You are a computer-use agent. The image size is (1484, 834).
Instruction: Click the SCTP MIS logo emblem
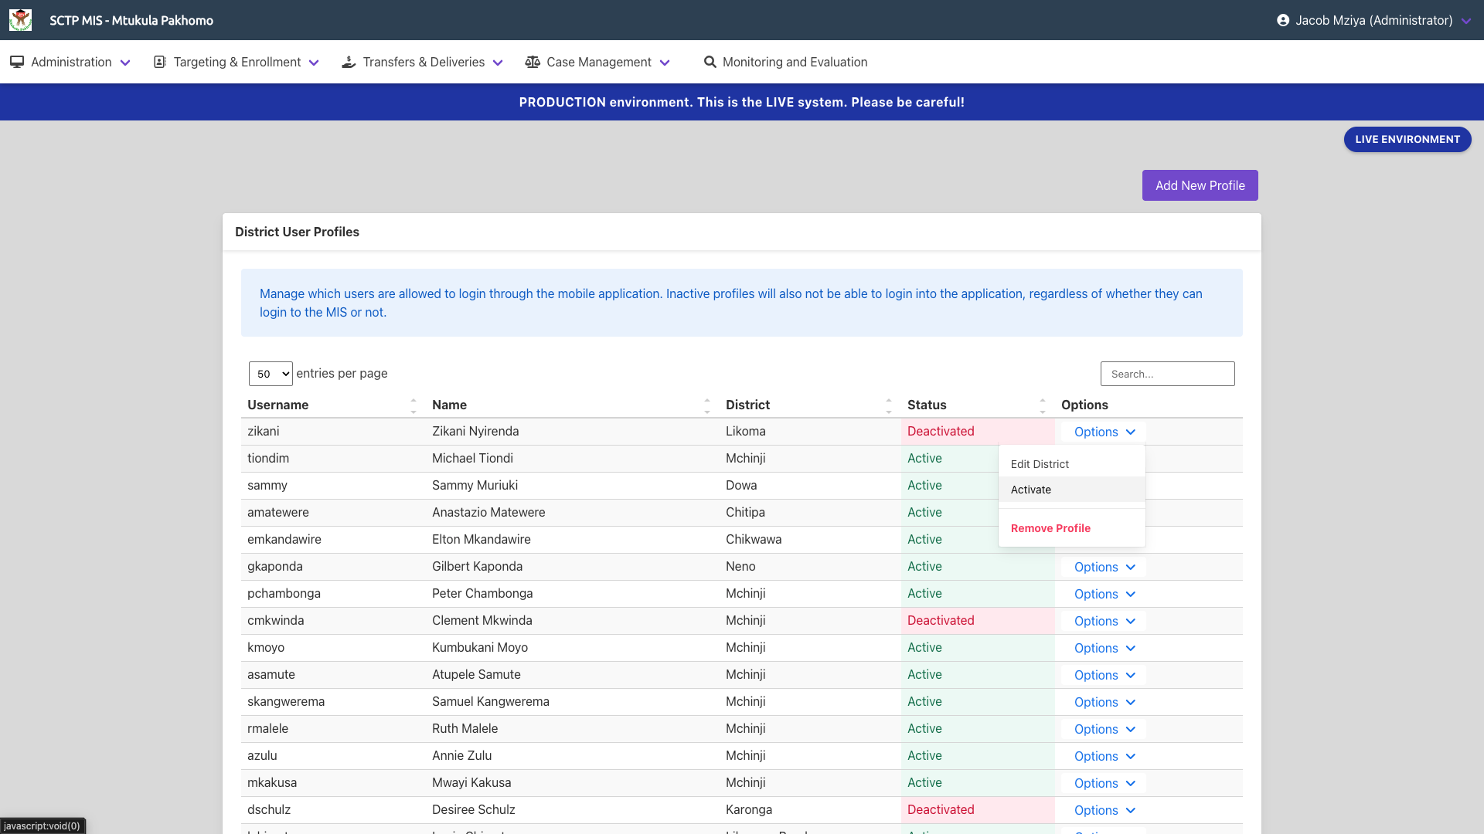[x=21, y=20]
